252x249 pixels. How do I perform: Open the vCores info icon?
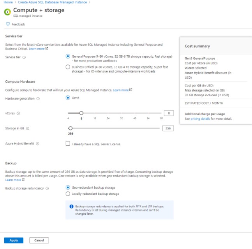click(x=18, y=113)
